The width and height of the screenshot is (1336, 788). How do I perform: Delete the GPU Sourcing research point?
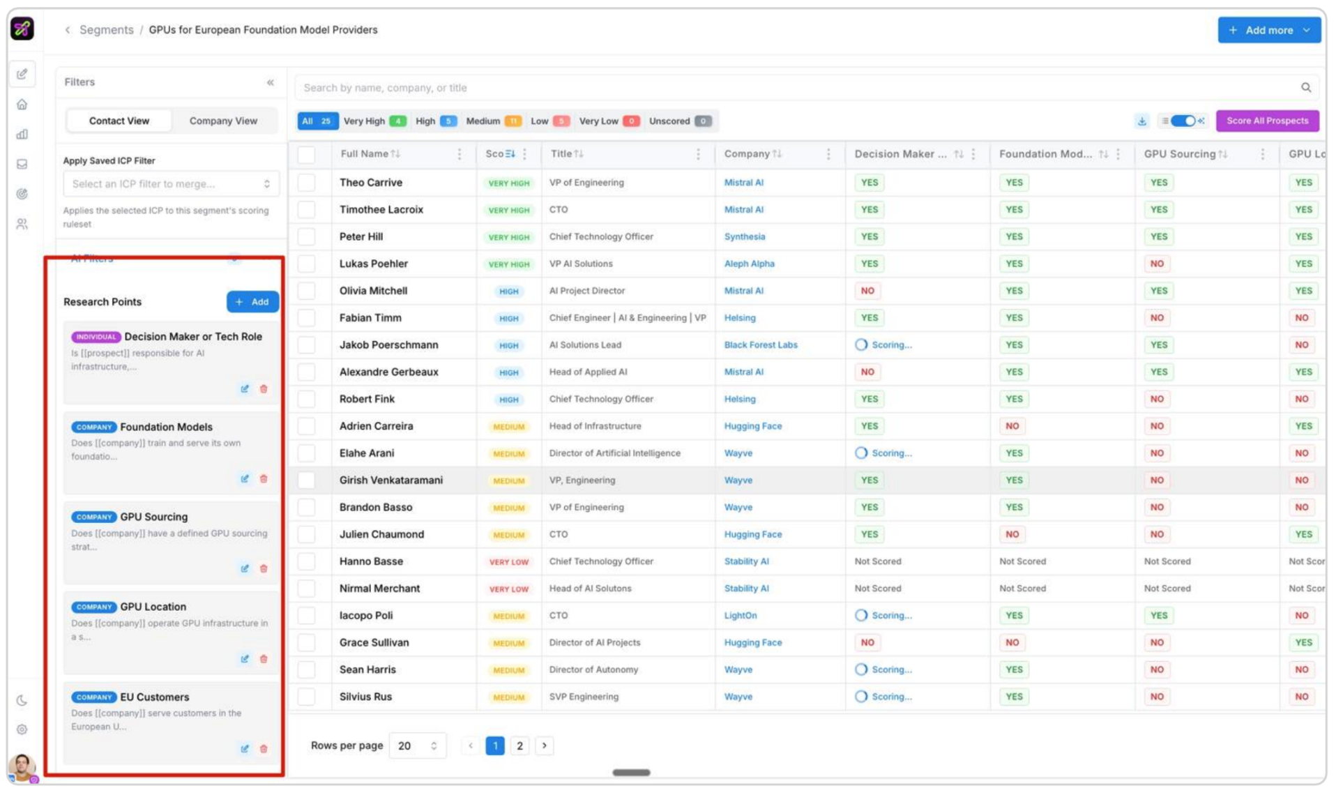(x=264, y=569)
